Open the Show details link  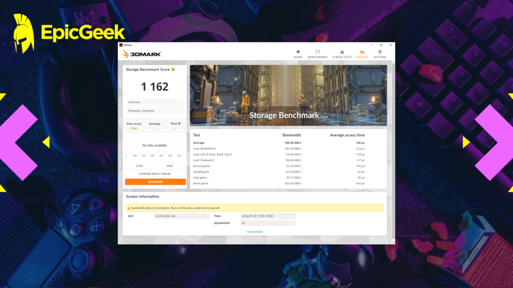click(x=254, y=231)
